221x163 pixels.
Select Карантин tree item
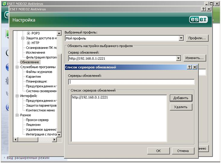click(33, 77)
